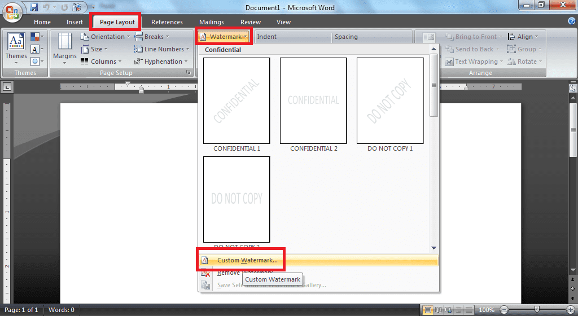The image size is (578, 316).
Task: Click Save Selection to Watermark Gallery icon
Action: click(x=205, y=285)
